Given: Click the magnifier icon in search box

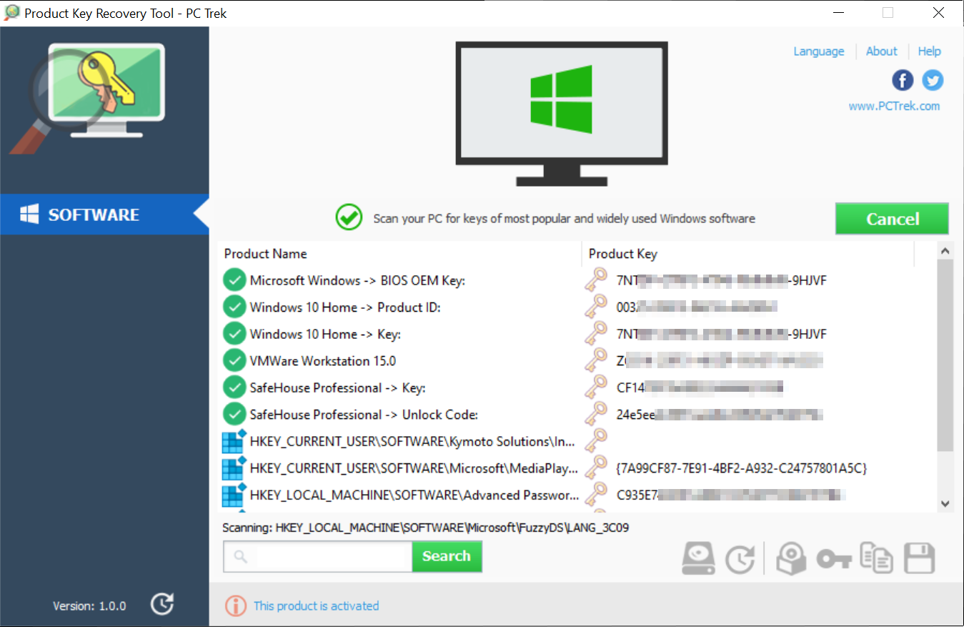Looking at the screenshot, I should pos(240,556).
